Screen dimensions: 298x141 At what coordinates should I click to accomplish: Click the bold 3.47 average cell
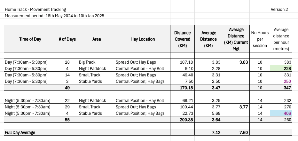click(x=208, y=88)
